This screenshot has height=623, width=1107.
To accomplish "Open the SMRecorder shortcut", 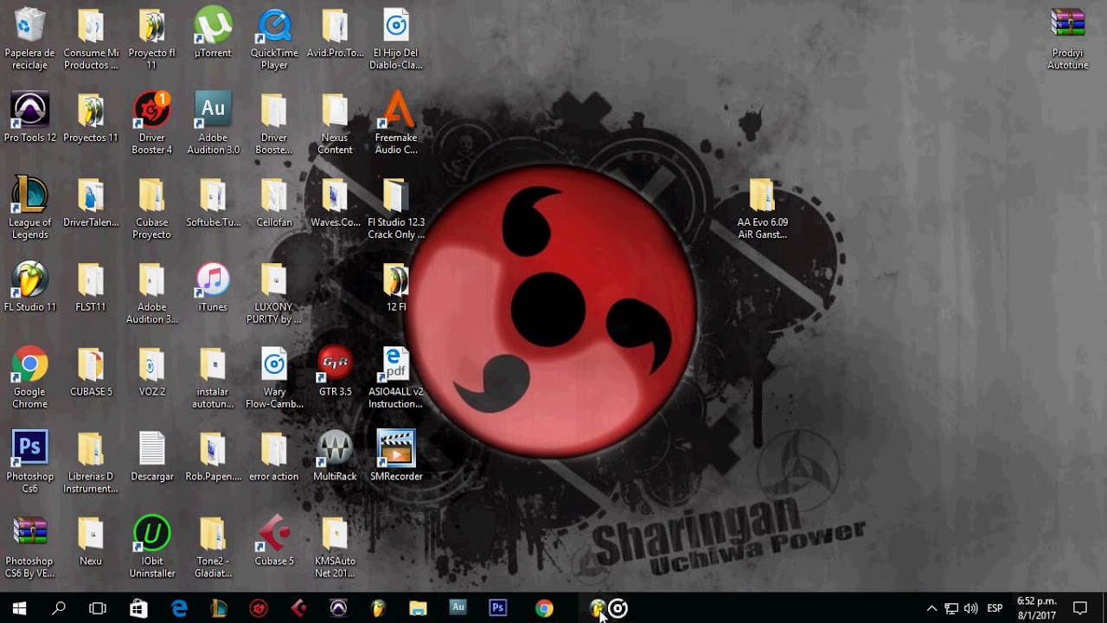I will point(396,457).
